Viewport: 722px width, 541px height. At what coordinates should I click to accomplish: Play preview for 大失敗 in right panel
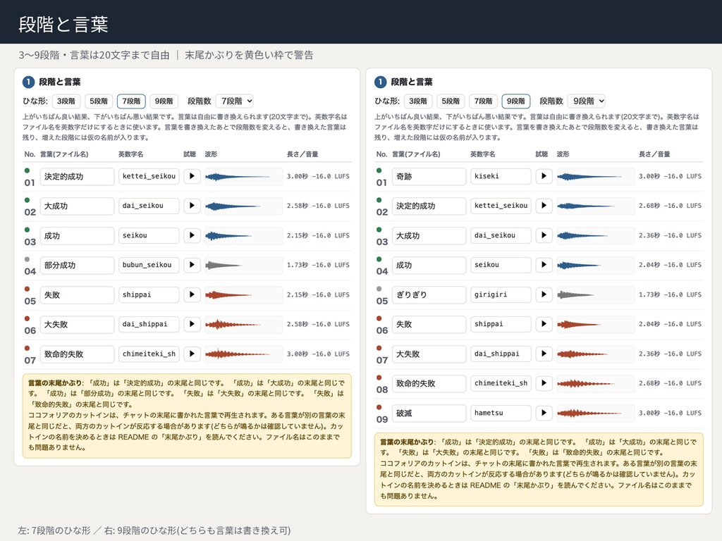coord(544,354)
